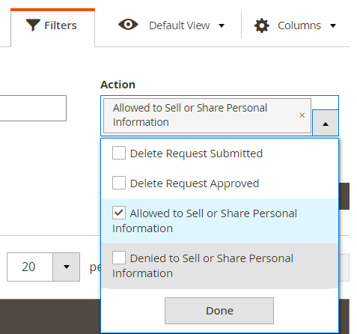The width and height of the screenshot is (357, 334).
Task: Click the empty filter text field
Action: 33,108
